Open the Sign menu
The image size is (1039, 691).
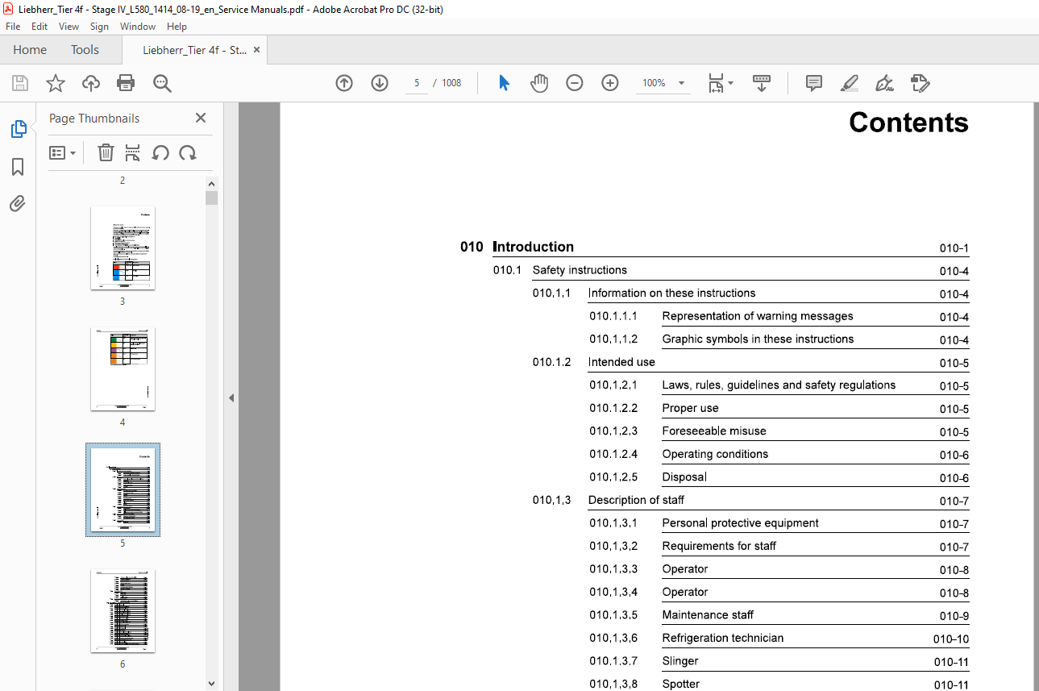coord(99,27)
